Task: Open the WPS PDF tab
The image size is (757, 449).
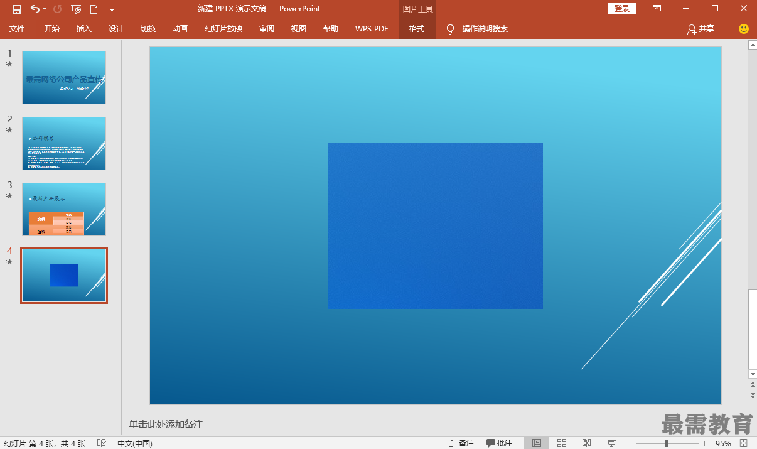Action: [372, 29]
